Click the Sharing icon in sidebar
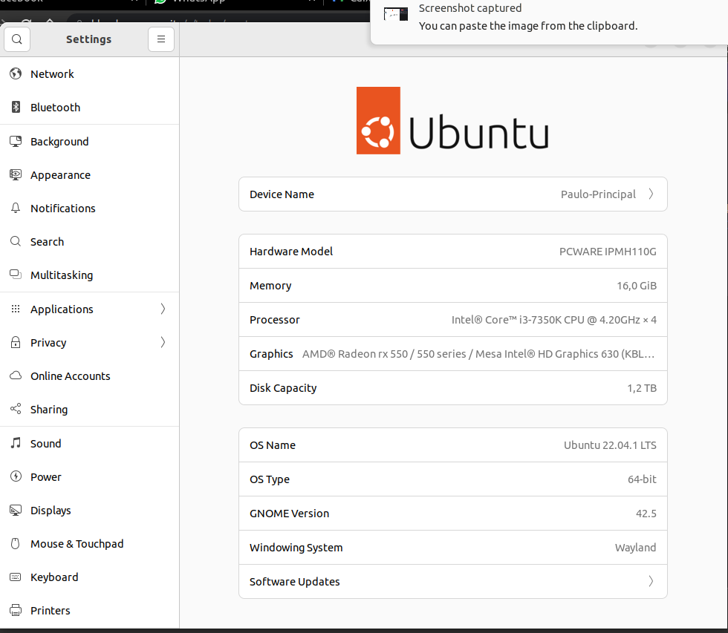 click(16, 409)
